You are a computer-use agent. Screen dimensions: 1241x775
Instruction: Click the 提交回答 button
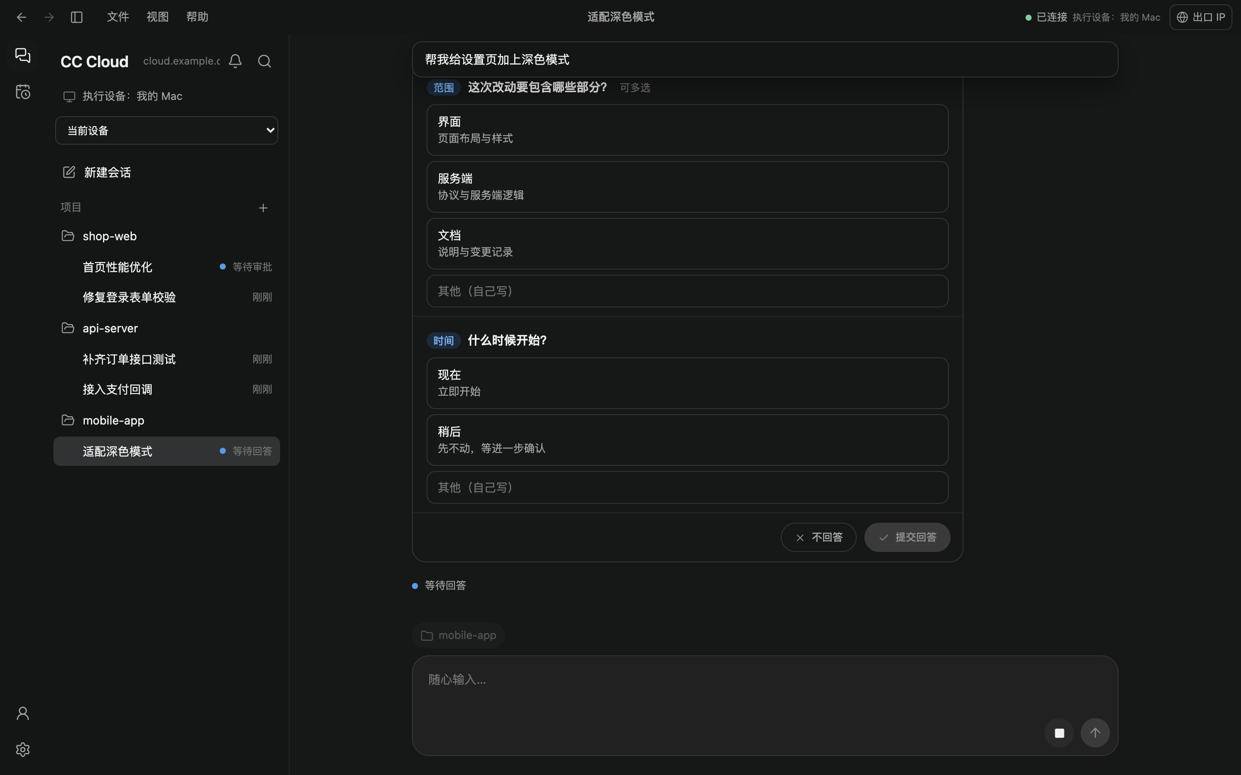[907, 537]
